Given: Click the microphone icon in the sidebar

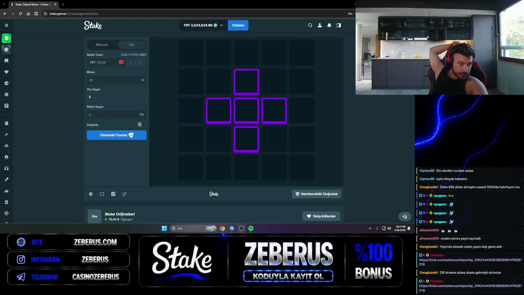Looking at the screenshot, I should [x=6, y=179].
